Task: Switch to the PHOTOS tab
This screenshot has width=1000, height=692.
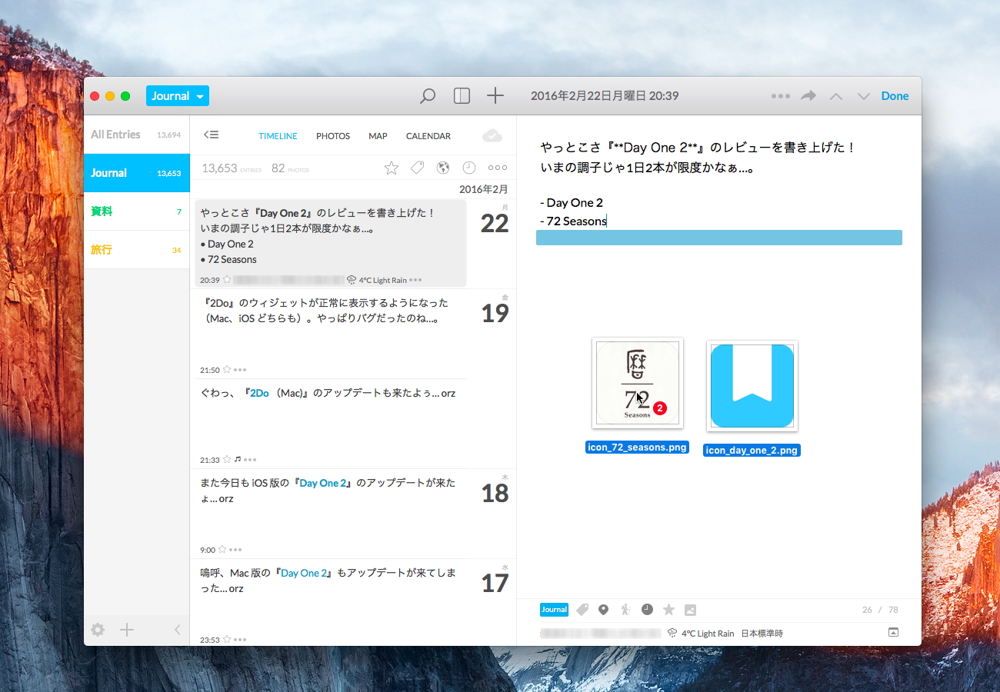Action: (333, 136)
